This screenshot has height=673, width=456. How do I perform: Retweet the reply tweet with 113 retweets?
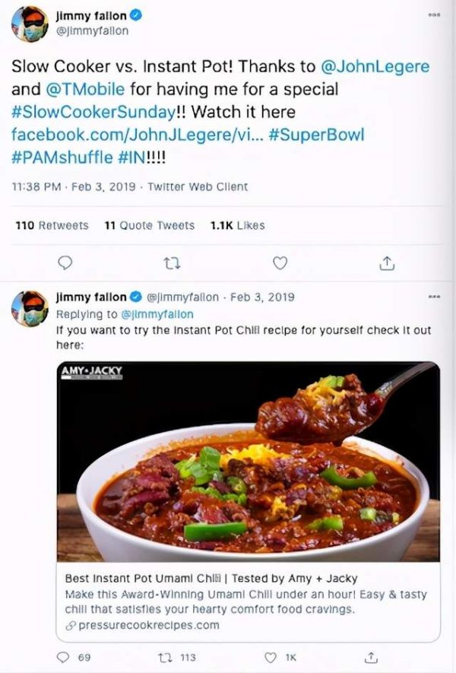177,657
